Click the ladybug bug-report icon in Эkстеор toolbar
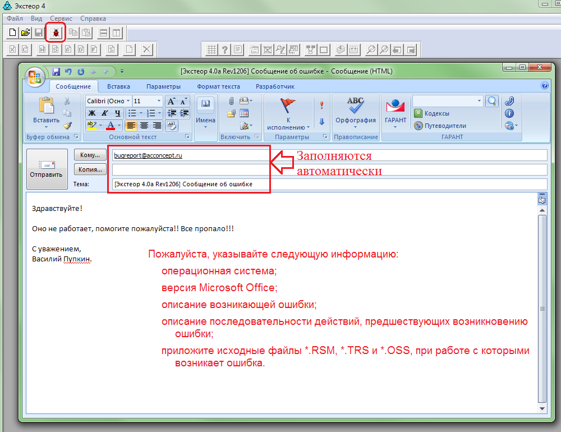This screenshot has height=432, width=561. coord(56,33)
